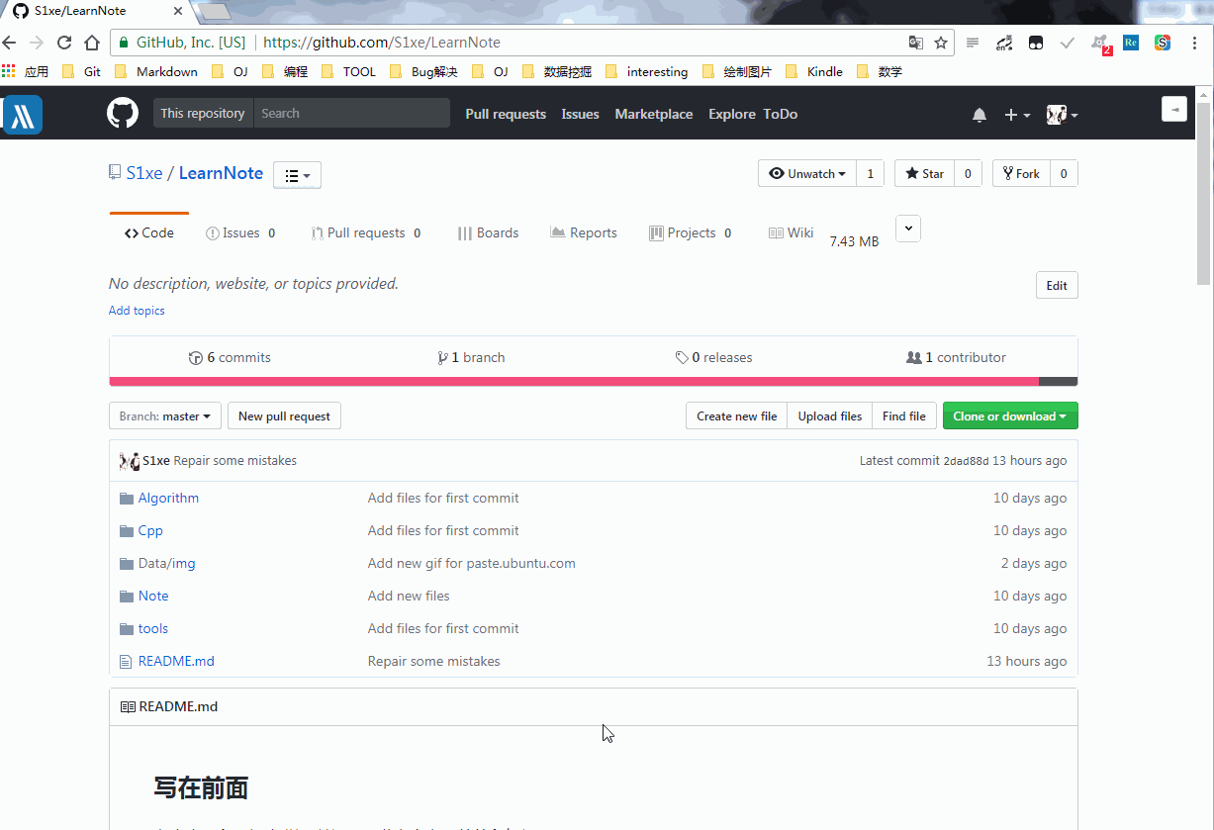Open the user avatar menu
1214x830 pixels.
[x=1062, y=115]
